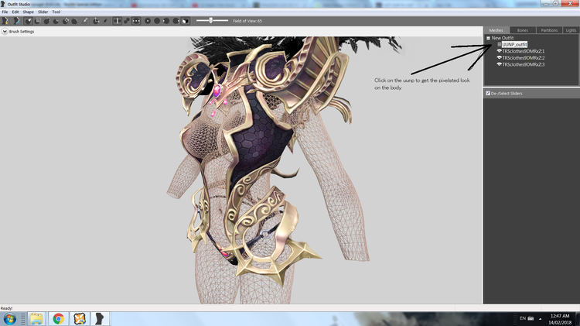This screenshot has height=326, width=580.
Task: Click the Outfit Studio taskbar icon
Action: [x=100, y=318]
